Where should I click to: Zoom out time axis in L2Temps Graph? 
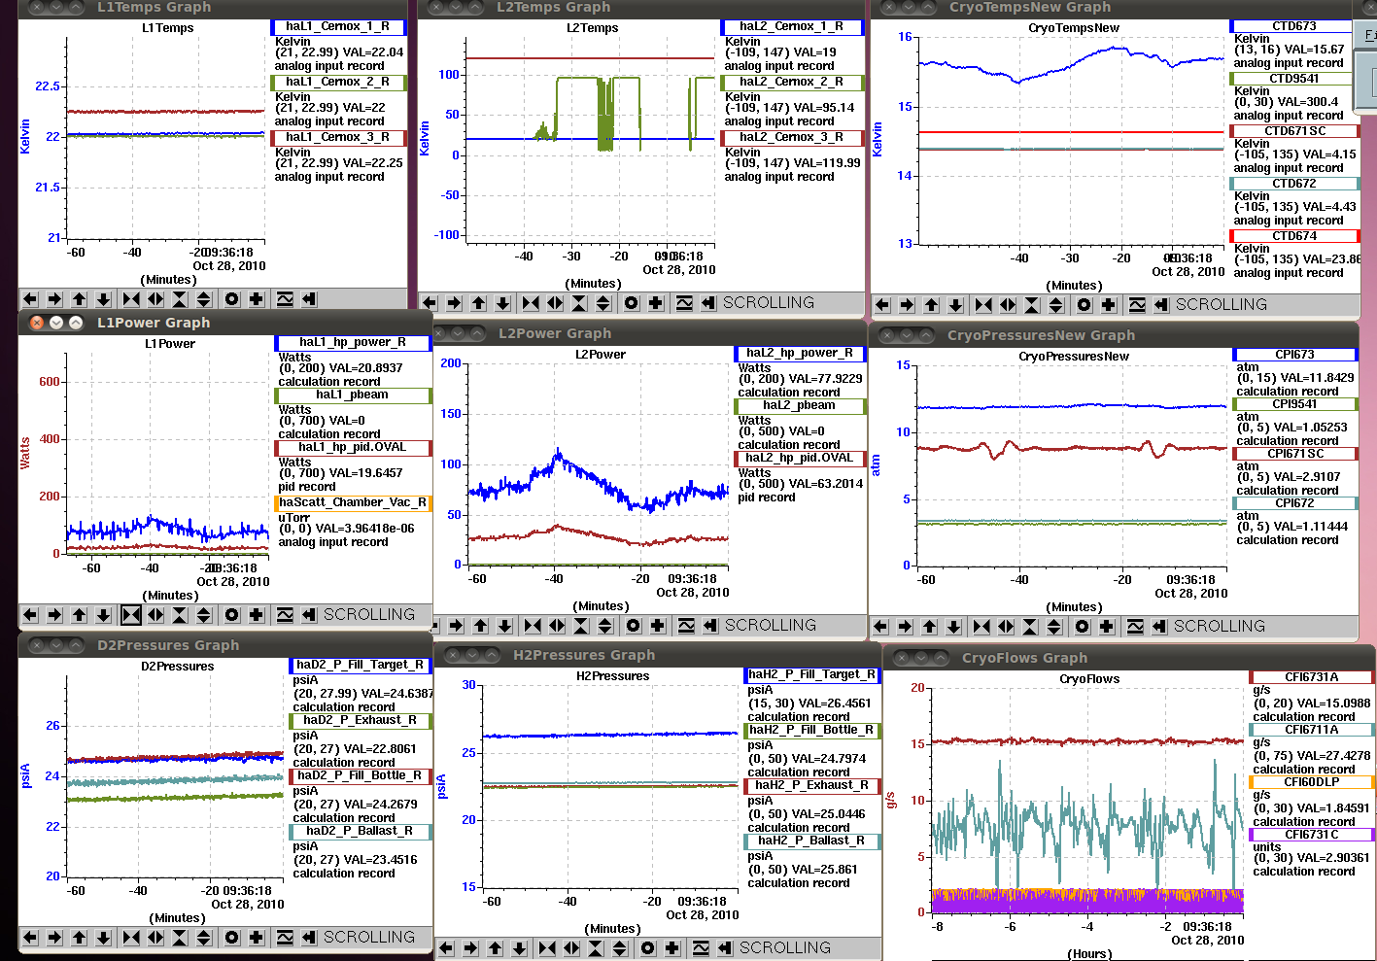[555, 303]
